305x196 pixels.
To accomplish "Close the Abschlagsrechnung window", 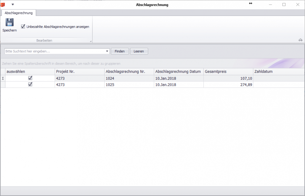I will [x=298, y=5].
